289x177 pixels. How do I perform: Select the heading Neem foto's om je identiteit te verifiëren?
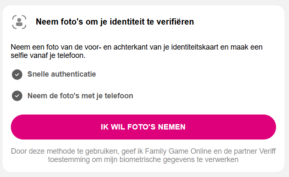[x=115, y=22]
